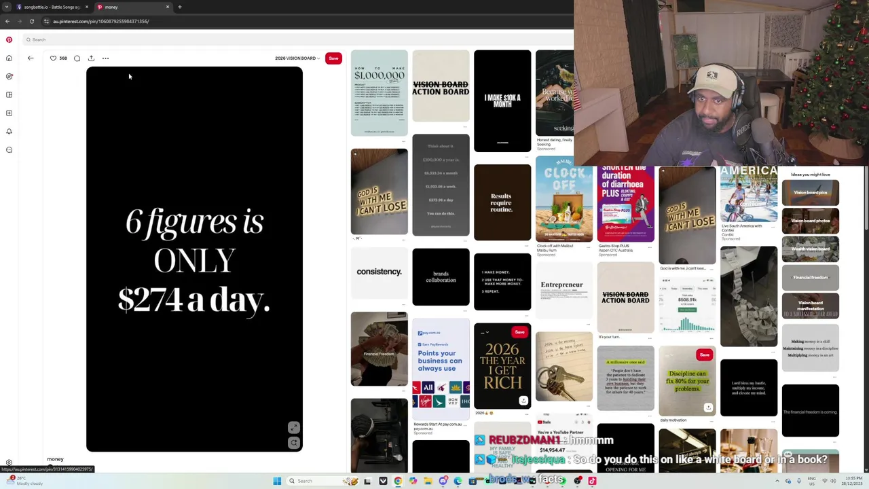Click the Pinterest logo icon
The width and height of the screenshot is (869, 489).
click(x=9, y=39)
